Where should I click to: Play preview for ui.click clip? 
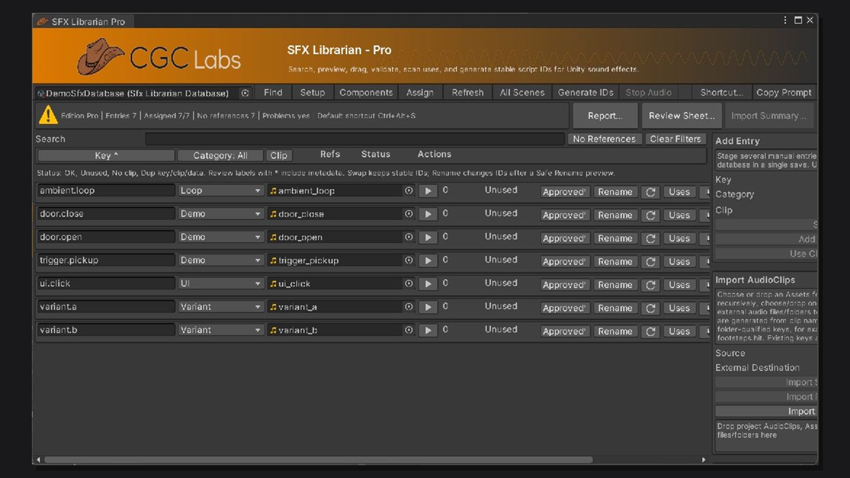tap(428, 284)
